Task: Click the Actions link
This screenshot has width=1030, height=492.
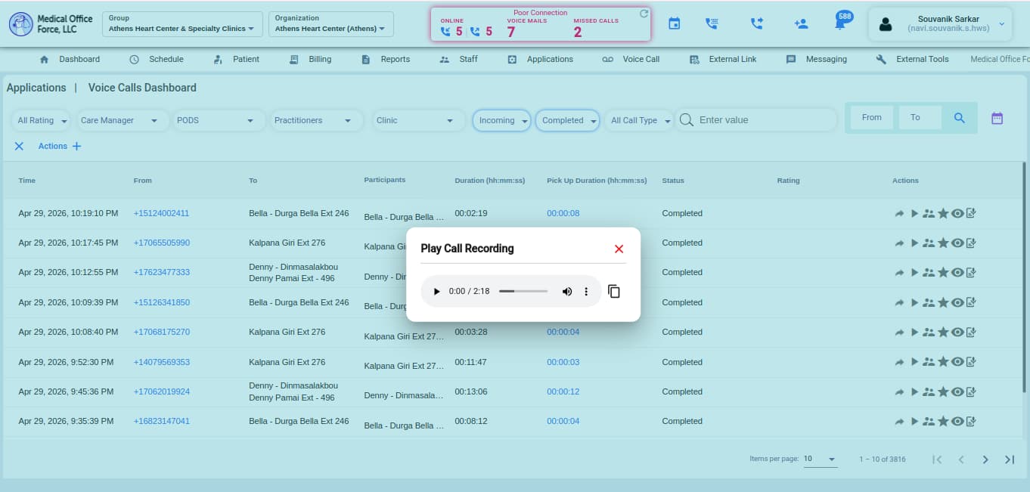Action: click(x=52, y=146)
